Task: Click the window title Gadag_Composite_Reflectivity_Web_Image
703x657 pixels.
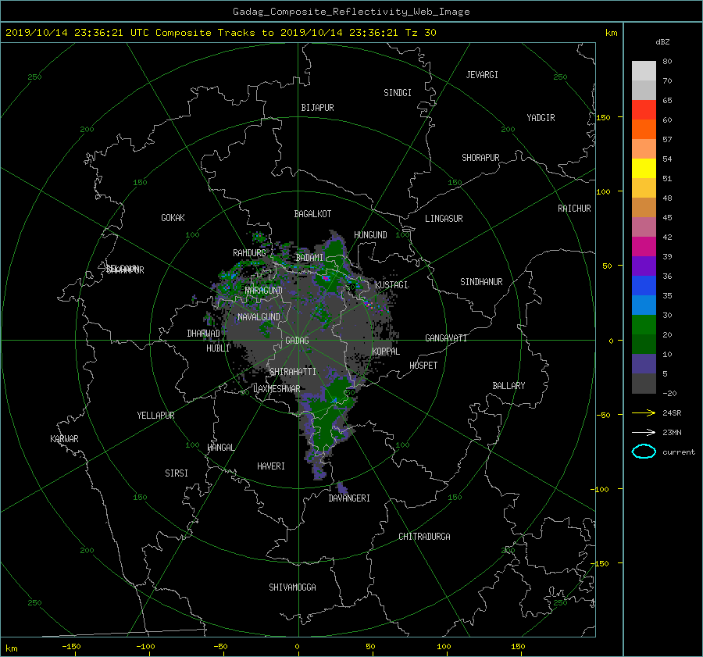Action: tap(351, 12)
